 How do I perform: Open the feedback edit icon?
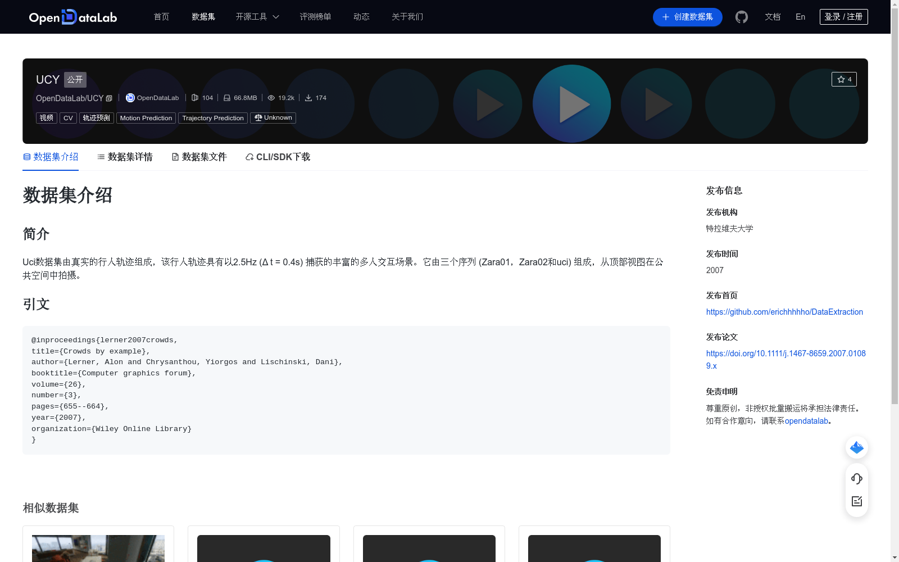857,501
